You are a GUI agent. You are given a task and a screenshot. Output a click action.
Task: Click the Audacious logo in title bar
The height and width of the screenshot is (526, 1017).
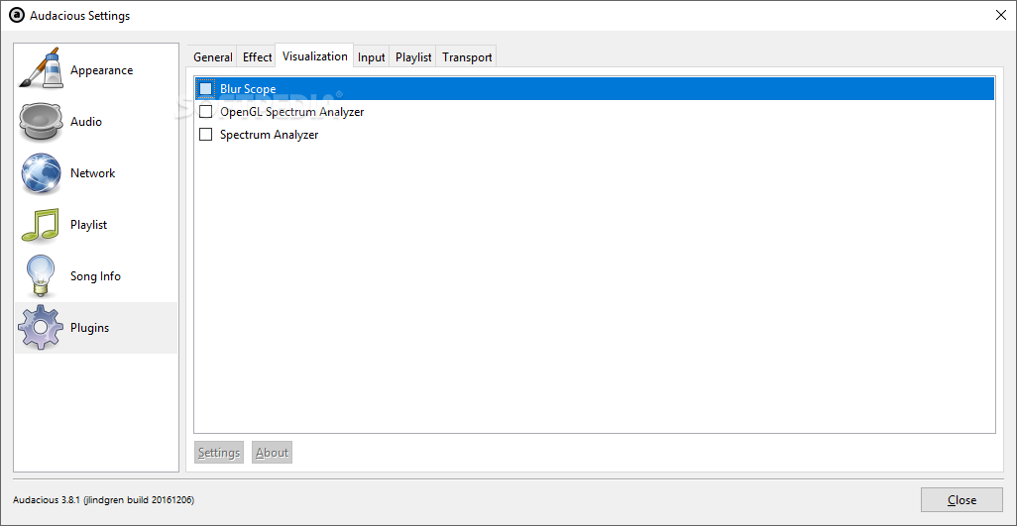16,15
